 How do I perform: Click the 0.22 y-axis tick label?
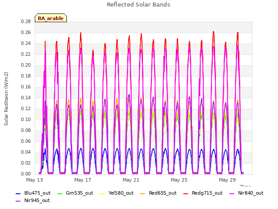point(26,54)
